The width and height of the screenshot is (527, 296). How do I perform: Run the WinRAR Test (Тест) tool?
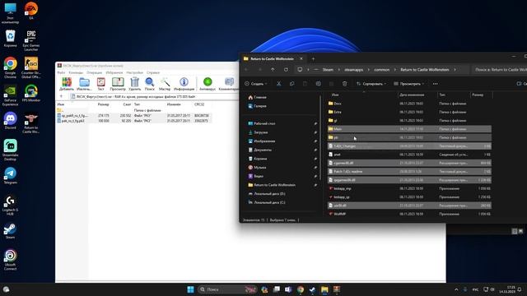pyautogui.click(x=100, y=84)
